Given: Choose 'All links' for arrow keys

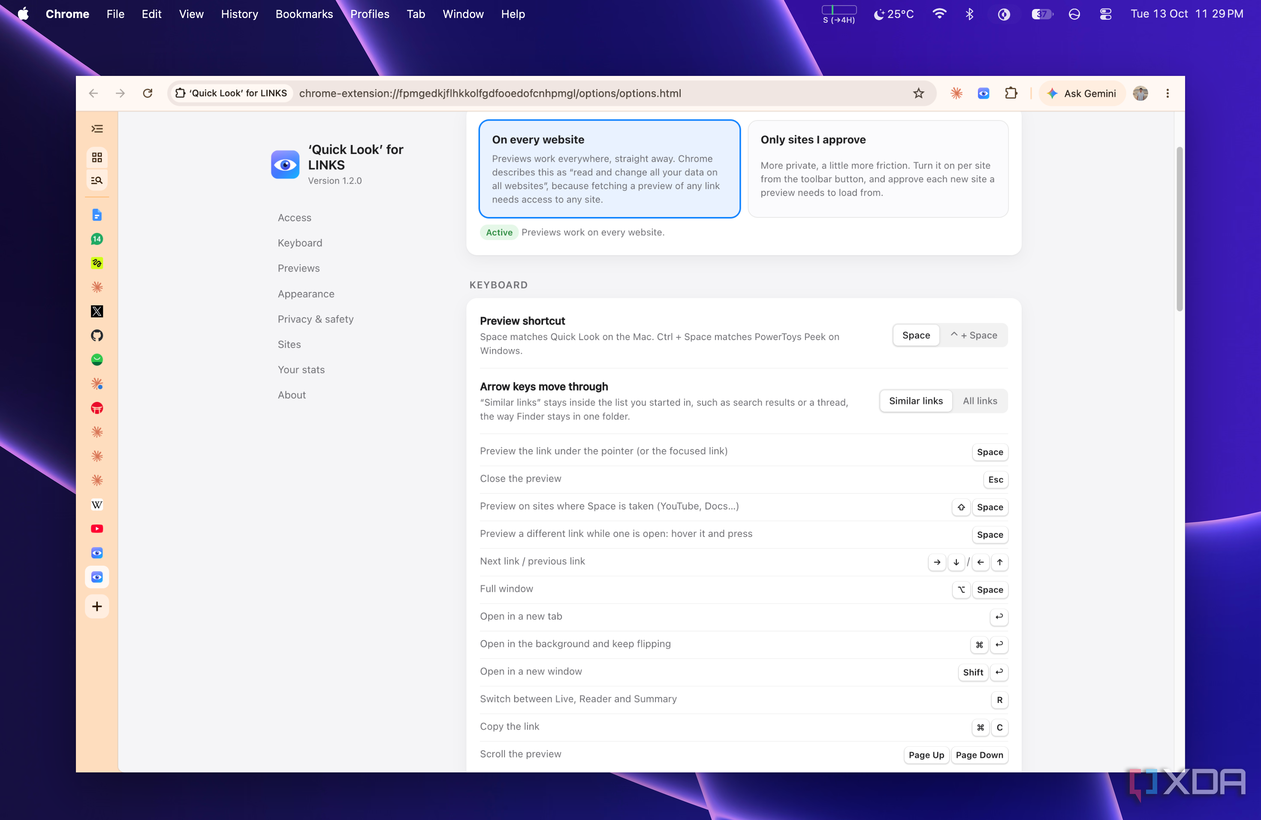Looking at the screenshot, I should (980, 401).
